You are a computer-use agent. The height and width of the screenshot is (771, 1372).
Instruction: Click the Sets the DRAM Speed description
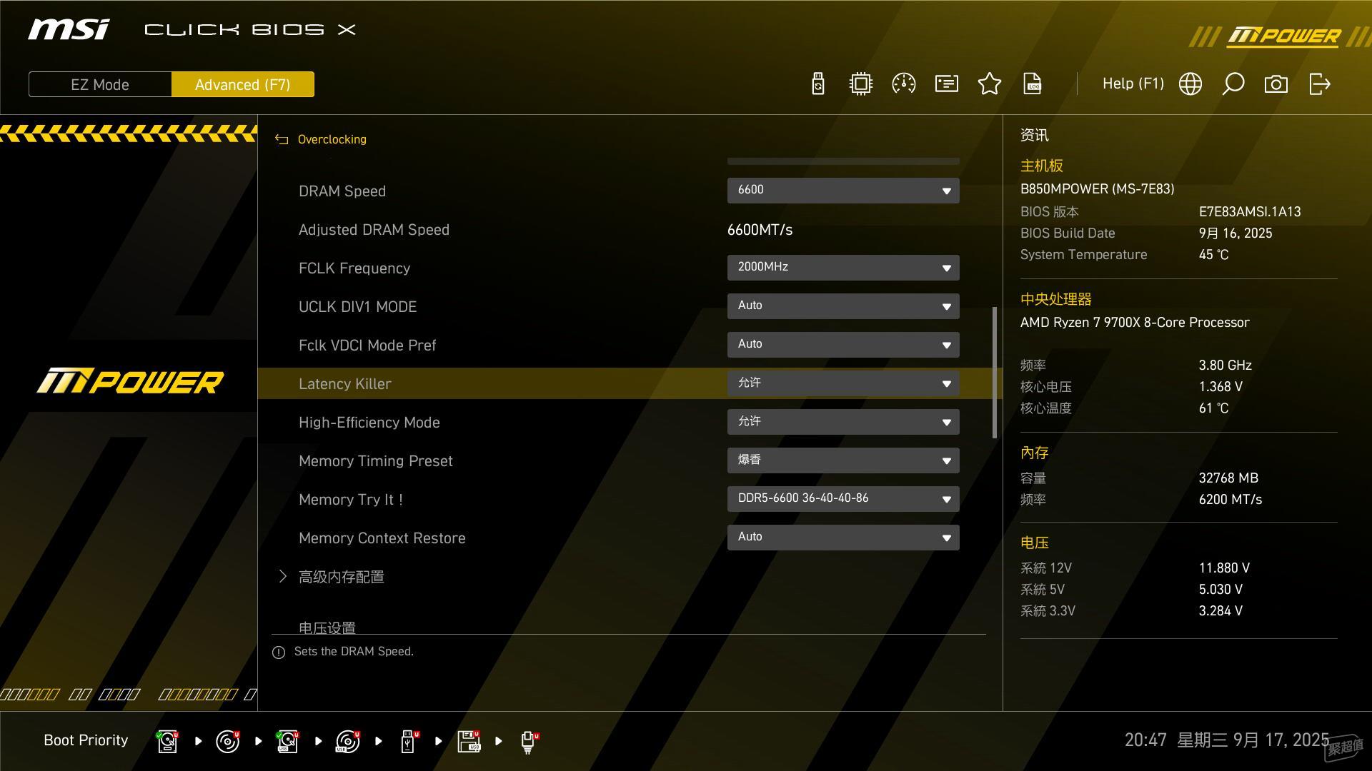tap(354, 652)
